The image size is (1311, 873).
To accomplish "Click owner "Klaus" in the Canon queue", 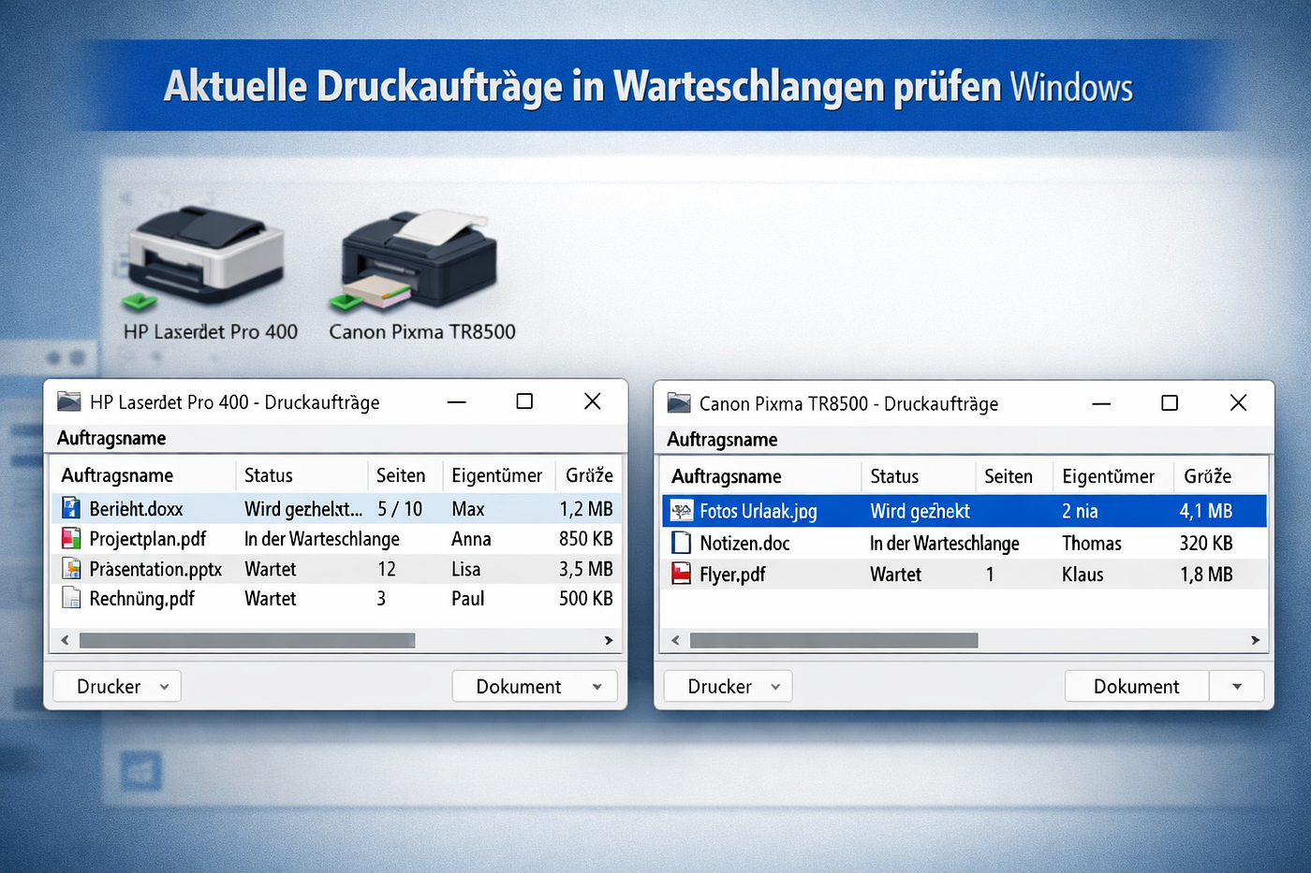I will coord(1083,575).
